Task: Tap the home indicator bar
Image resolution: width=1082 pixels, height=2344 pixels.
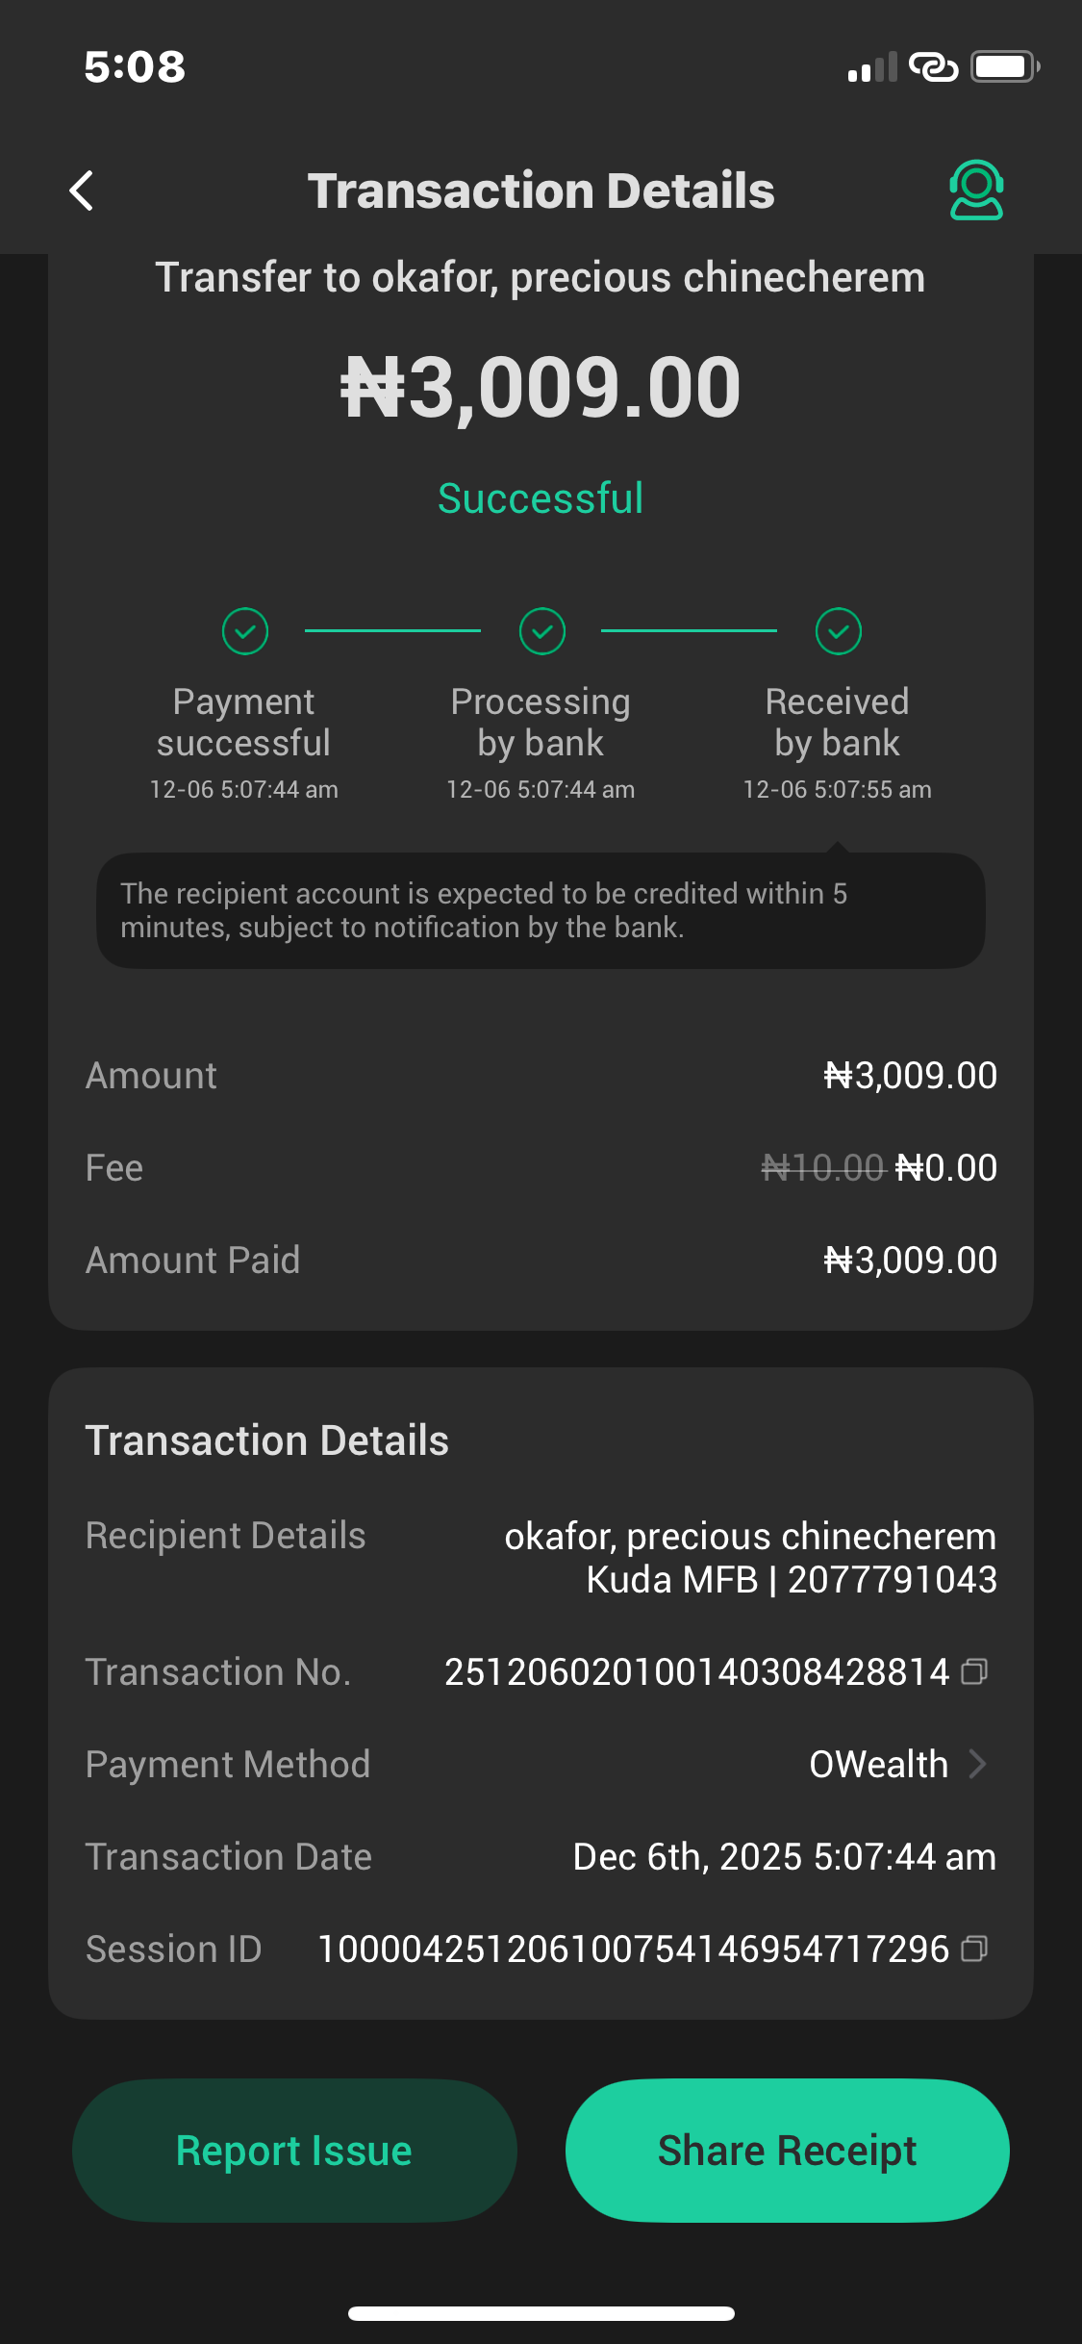Action: coord(541,2313)
